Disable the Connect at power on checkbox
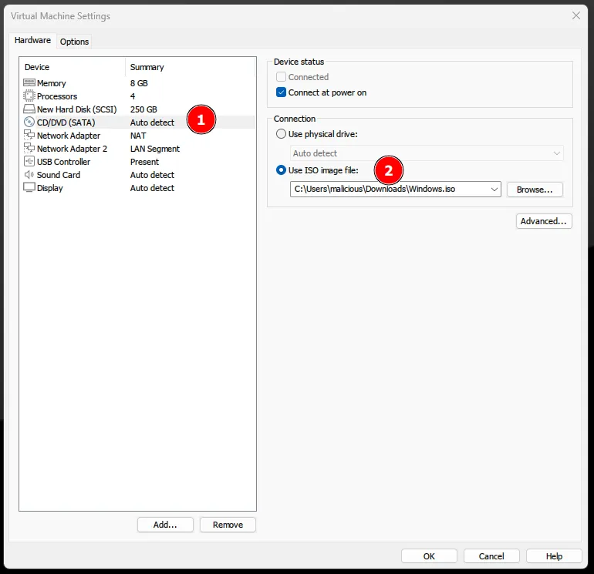 [x=282, y=92]
